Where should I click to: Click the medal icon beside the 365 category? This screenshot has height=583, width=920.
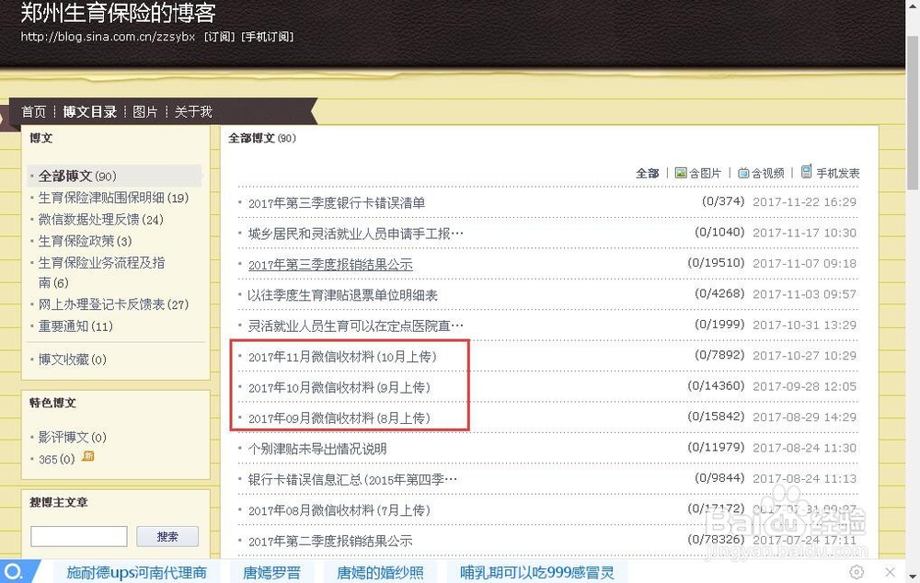(x=87, y=457)
